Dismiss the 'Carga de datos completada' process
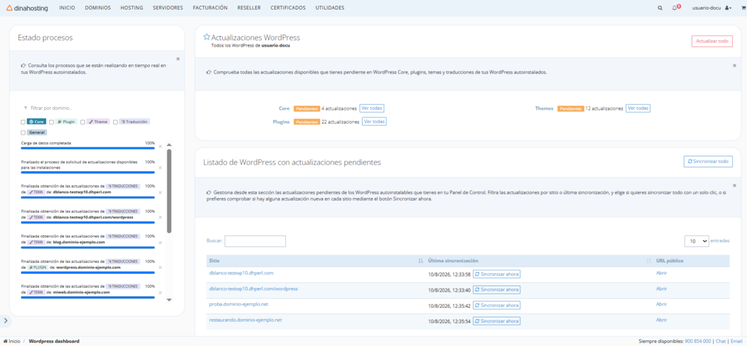Image resolution: width=747 pixels, height=346 pixels. pyautogui.click(x=160, y=146)
